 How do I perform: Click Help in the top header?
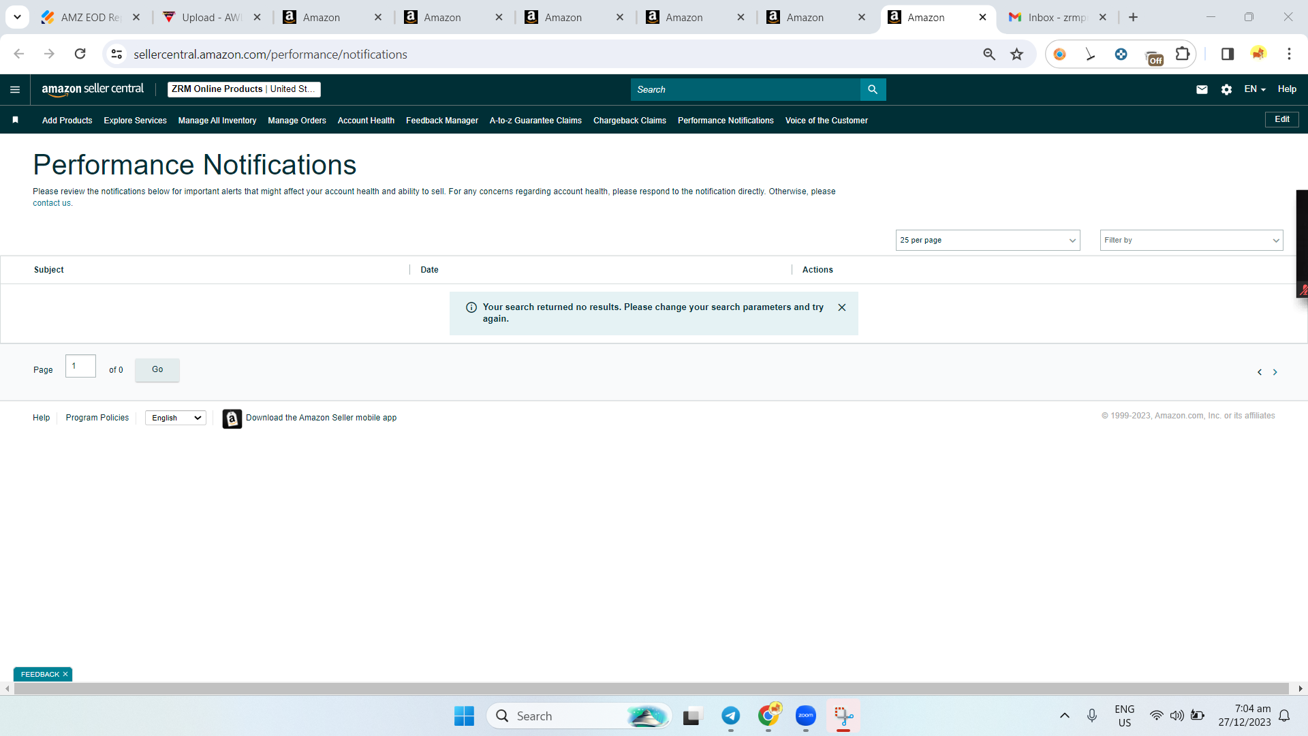point(1287,89)
